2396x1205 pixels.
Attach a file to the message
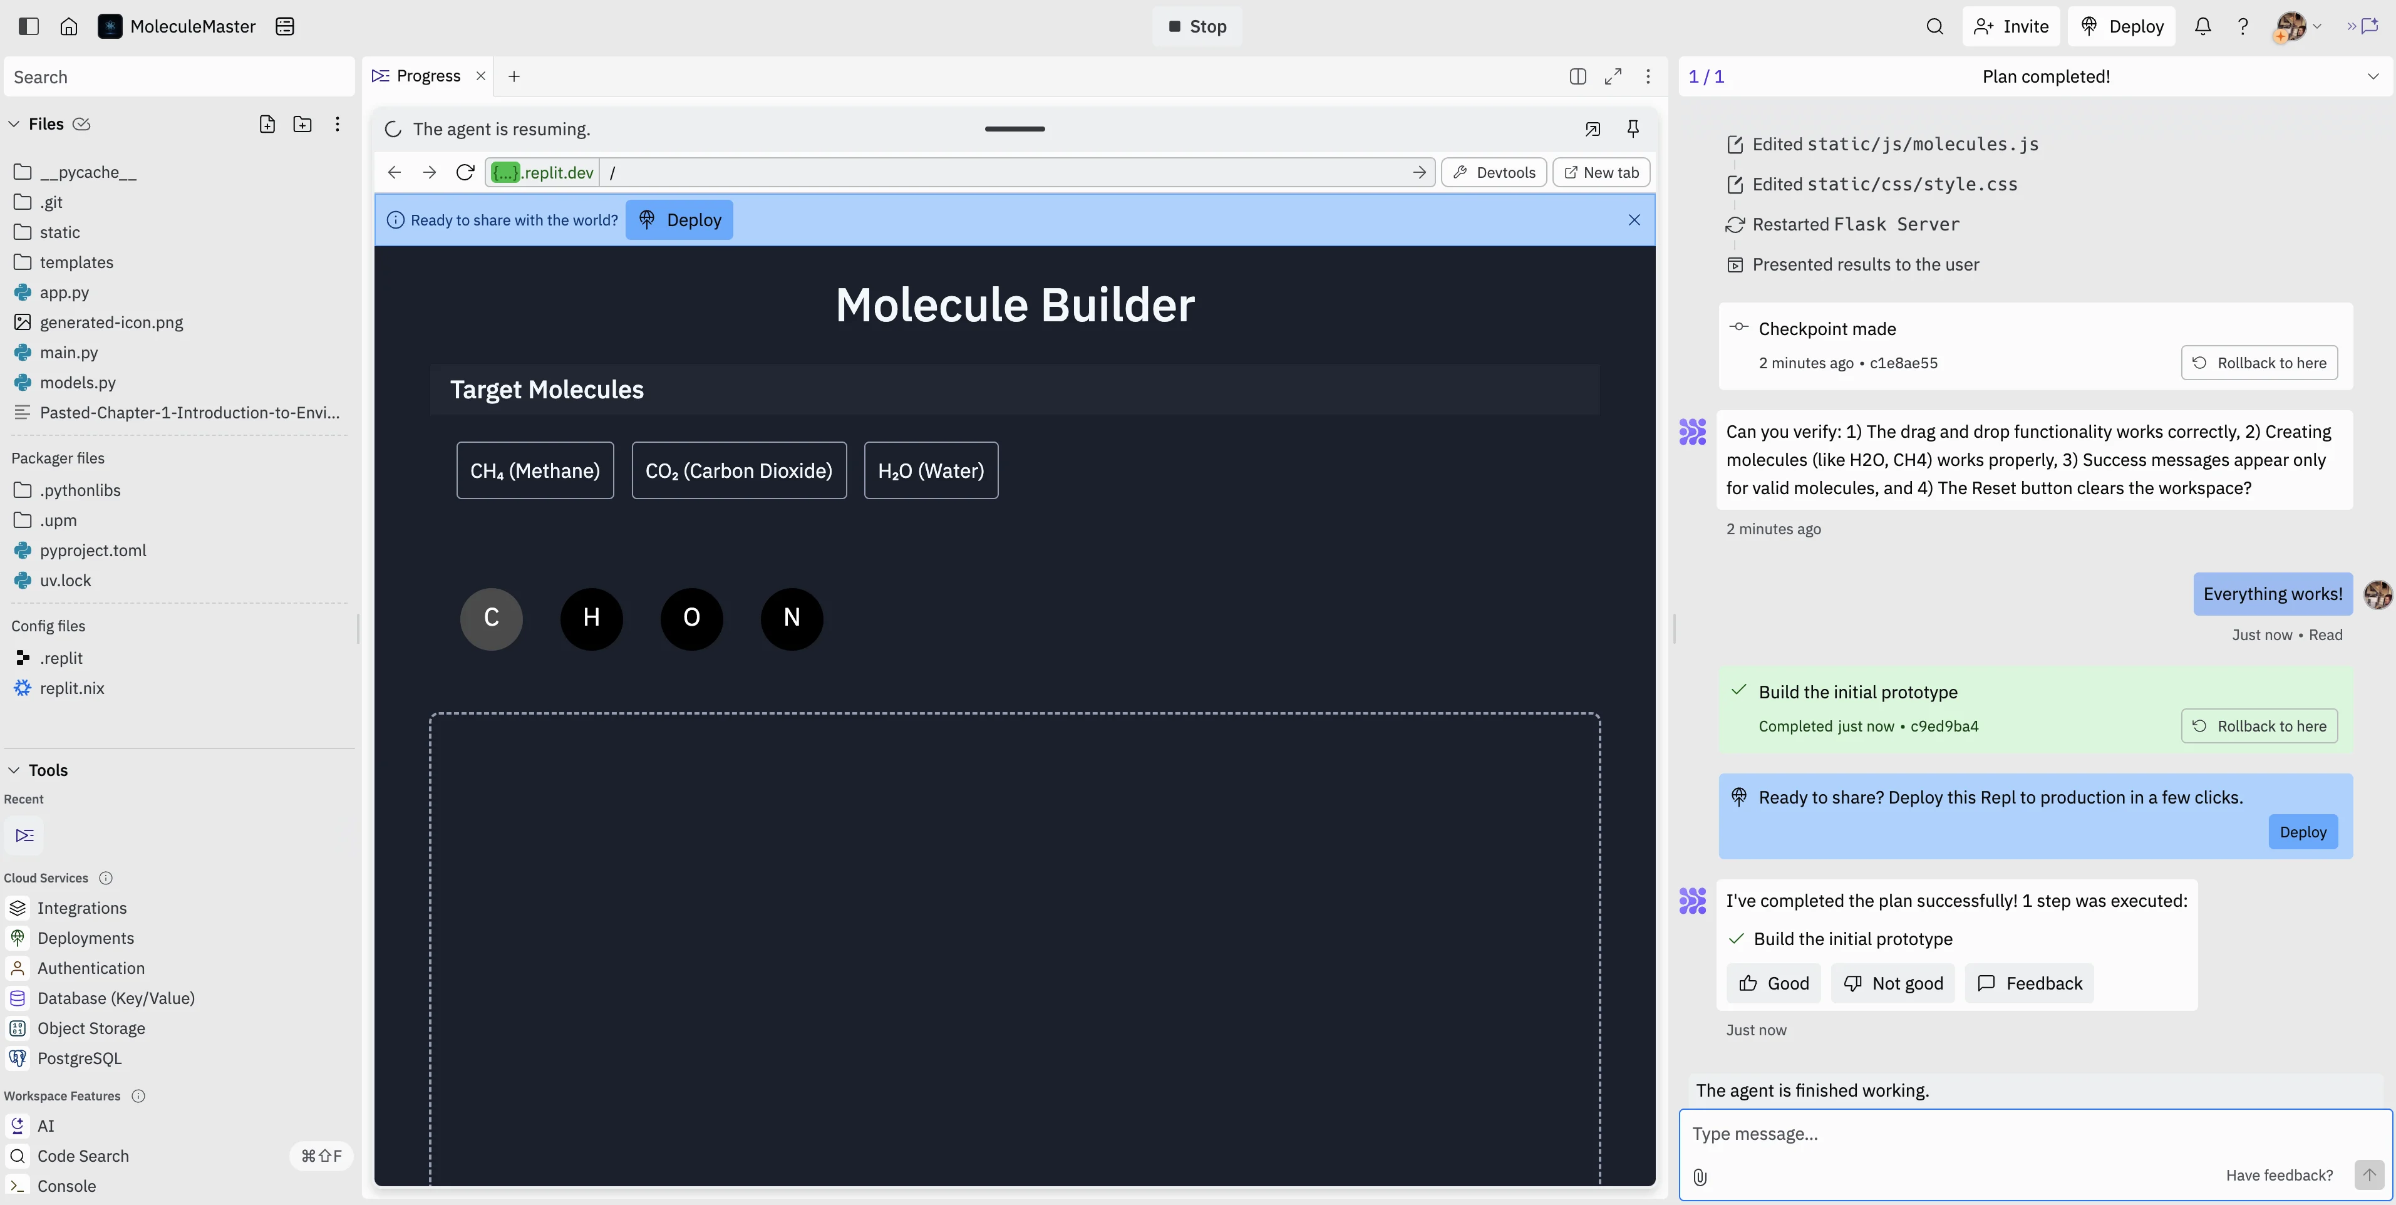pos(1700,1177)
